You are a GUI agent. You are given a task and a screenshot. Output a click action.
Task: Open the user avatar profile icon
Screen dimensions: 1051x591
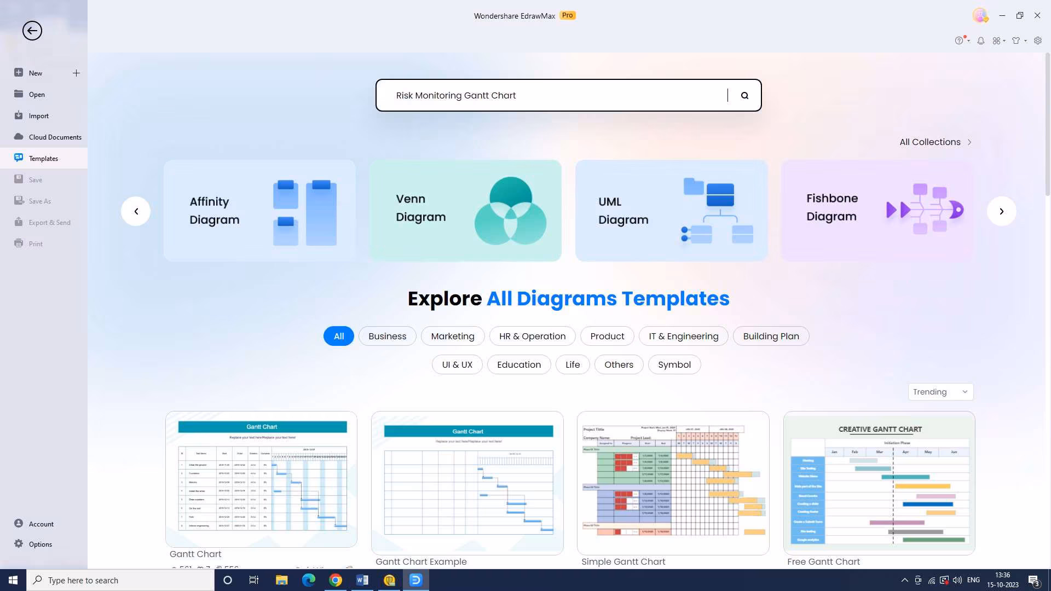980,15
